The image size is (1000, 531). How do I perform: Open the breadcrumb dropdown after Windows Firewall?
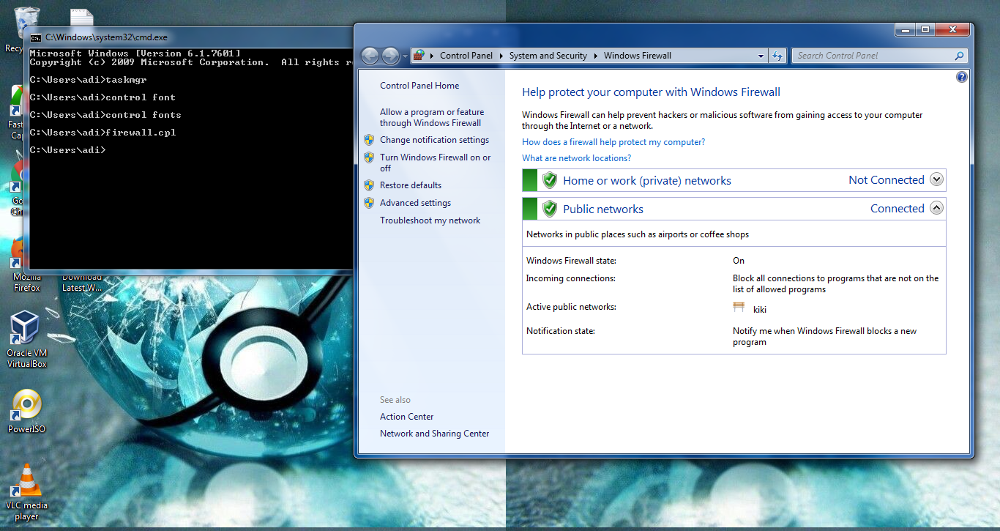tap(760, 55)
